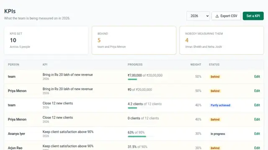
Task: Edit Priya Menon's Close 12 new clients KPI
Action: 257,120
